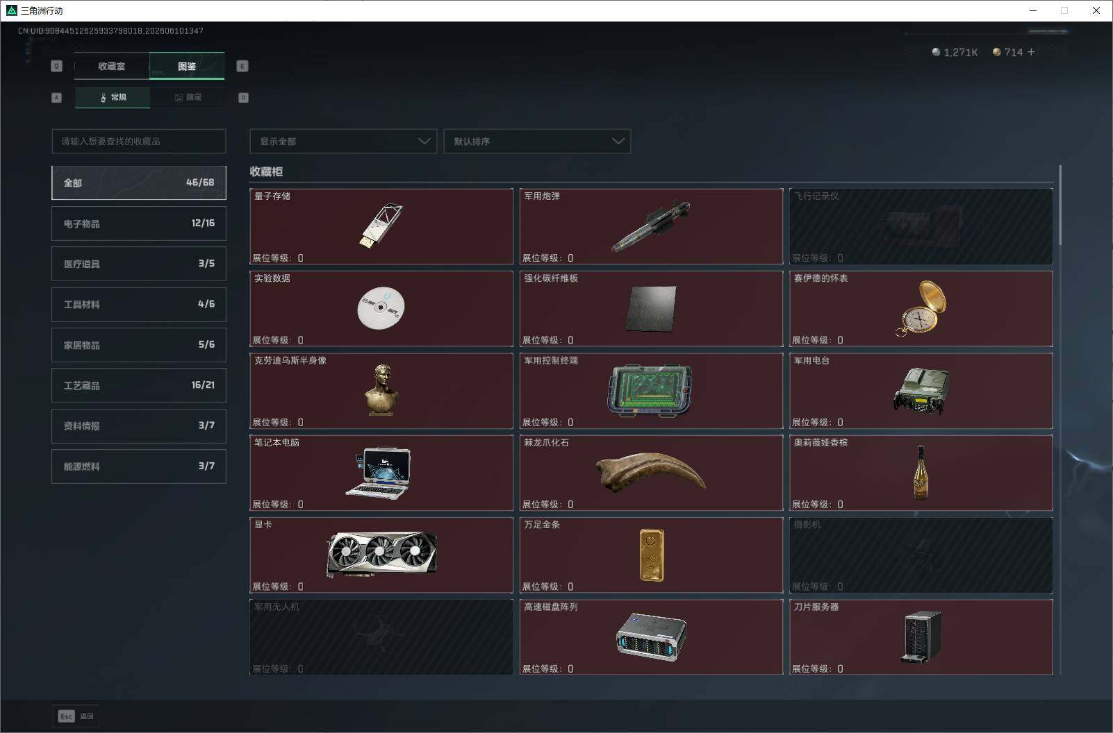1113x733 pixels.
Task: Click the 三角洲行动 title bar app icon
Action: click(11, 10)
